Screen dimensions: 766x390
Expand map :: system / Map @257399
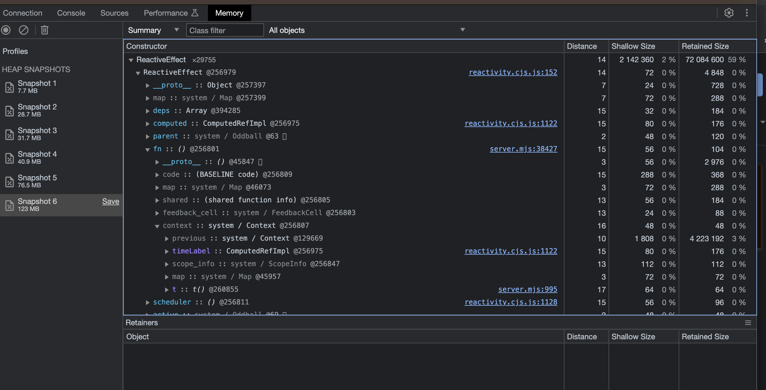click(147, 98)
